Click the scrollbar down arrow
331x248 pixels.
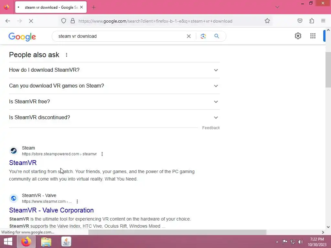[328, 227]
